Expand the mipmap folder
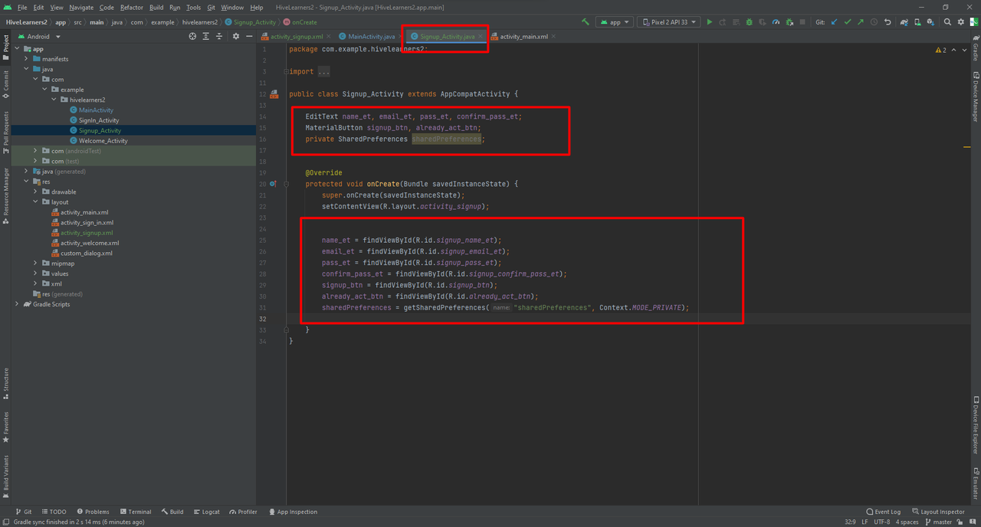The width and height of the screenshot is (981, 527). pyautogui.click(x=35, y=263)
